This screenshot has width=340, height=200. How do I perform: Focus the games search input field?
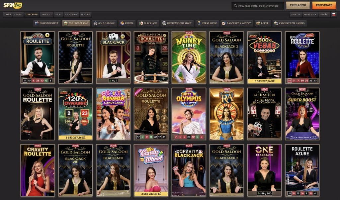258,6
